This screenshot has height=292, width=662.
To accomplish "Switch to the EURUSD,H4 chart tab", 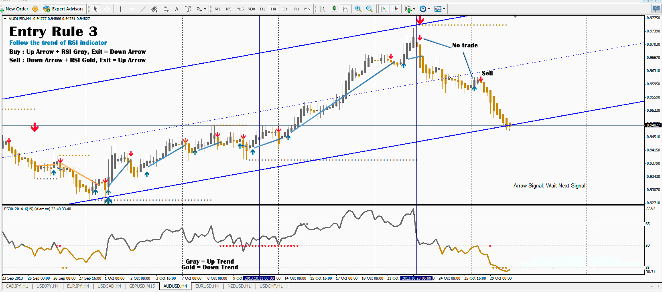I will pyautogui.click(x=207, y=286).
